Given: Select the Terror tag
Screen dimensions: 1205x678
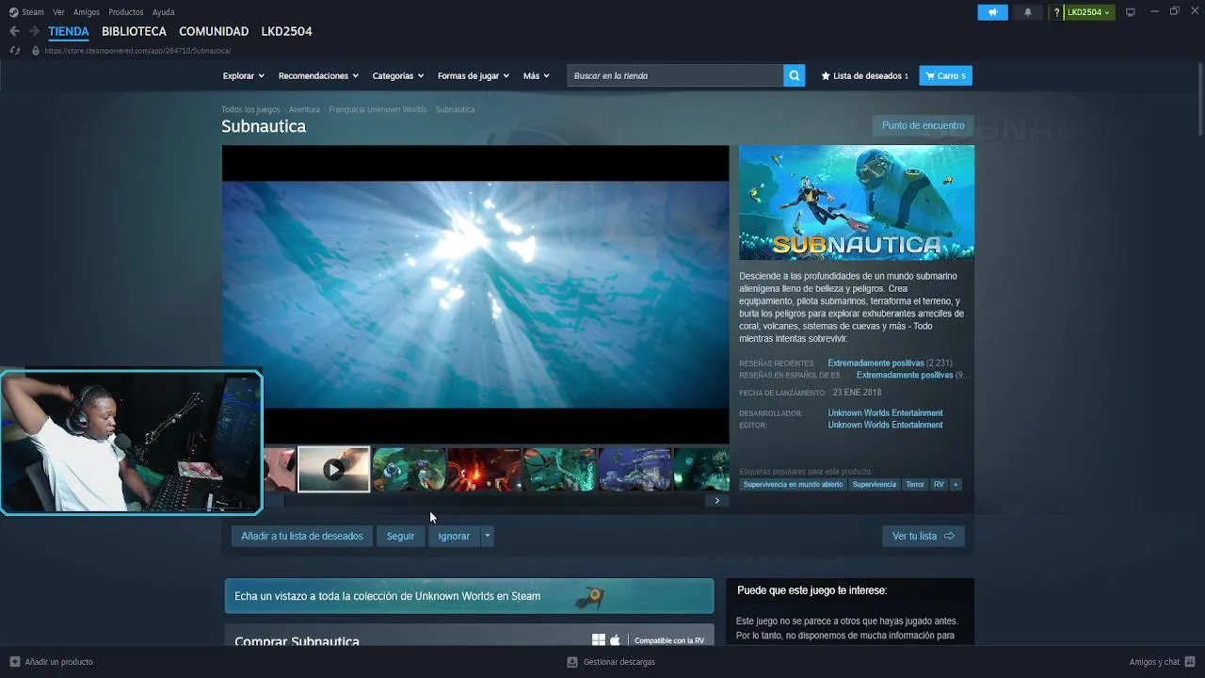Looking at the screenshot, I should pos(915,484).
